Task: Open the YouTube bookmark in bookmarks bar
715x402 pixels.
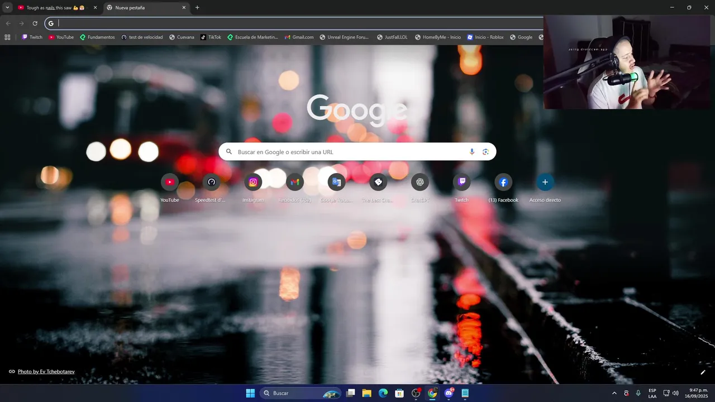Action: coord(61,37)
